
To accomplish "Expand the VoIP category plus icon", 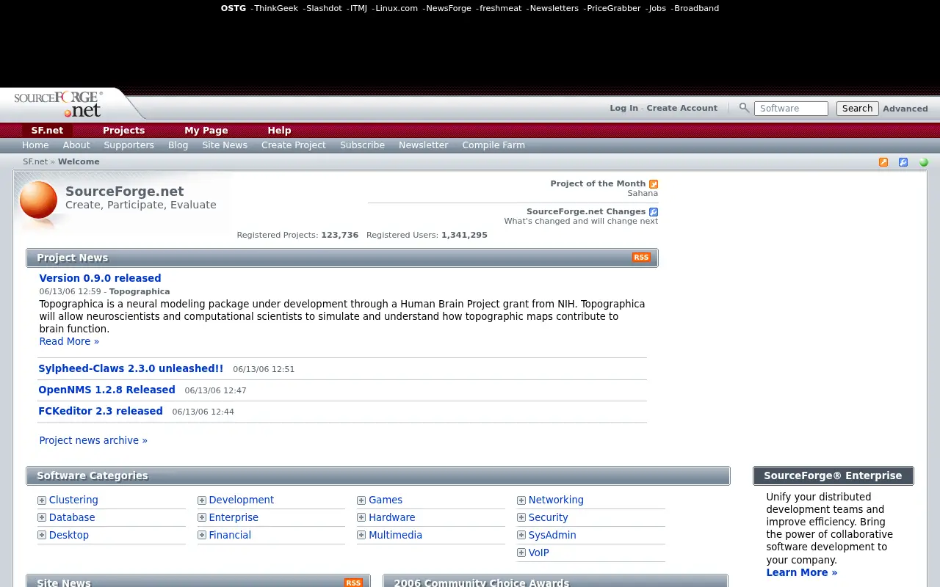I will coord(521,553).
